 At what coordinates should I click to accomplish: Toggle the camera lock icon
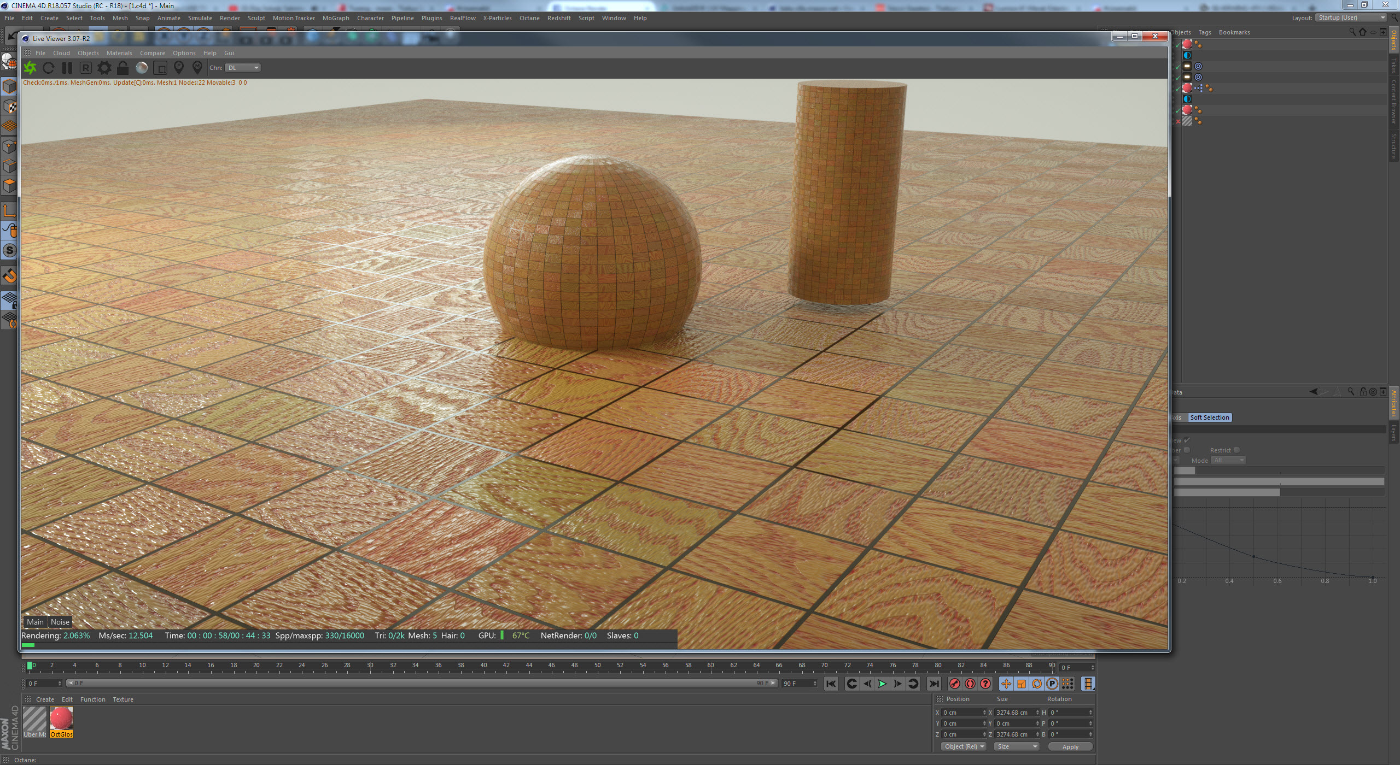pyautogui.click(x=122, y=68)
